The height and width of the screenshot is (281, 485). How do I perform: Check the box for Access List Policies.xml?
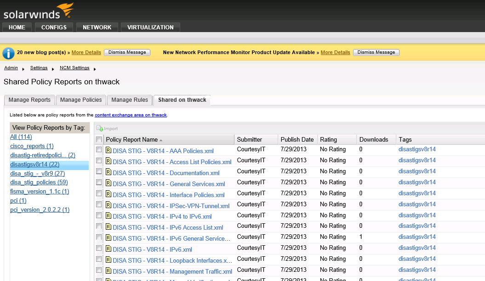point(99,161)
